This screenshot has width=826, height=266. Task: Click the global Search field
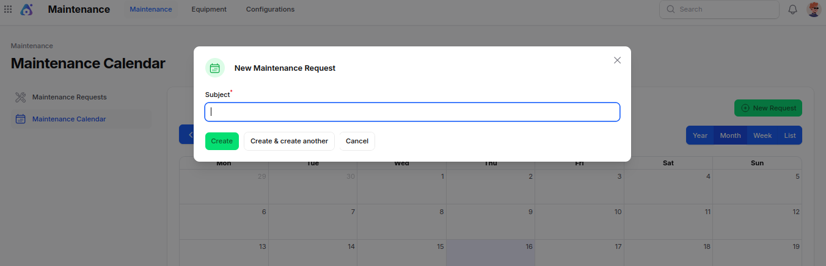[719, 9]
